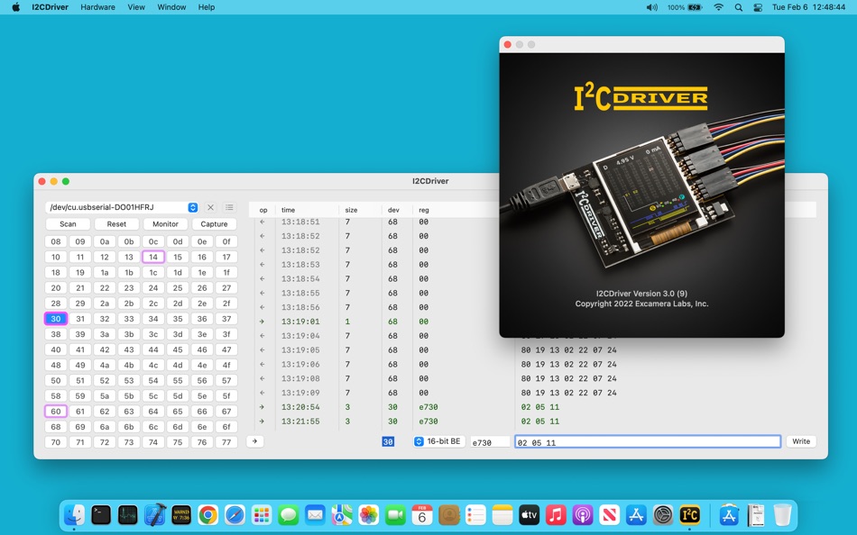This screenshot has height=535, width=857.
Task: Click the I2CDriver icon in the Dock
Action: (x=690, y=515)
